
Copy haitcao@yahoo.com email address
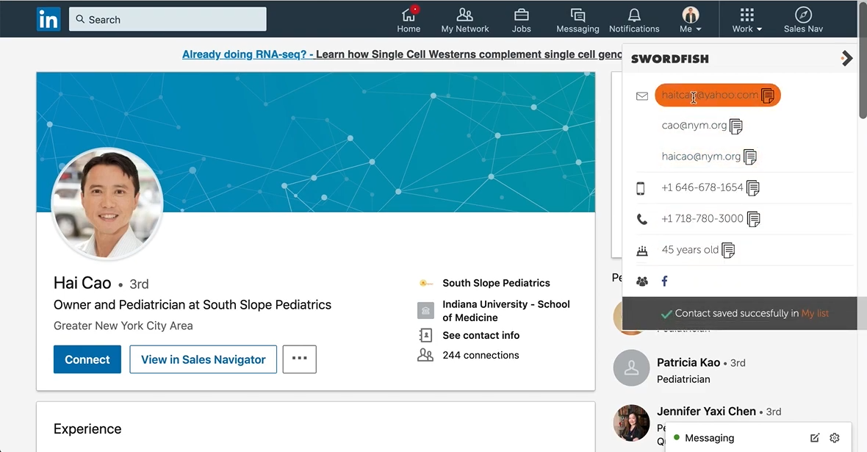pos(768,96)
